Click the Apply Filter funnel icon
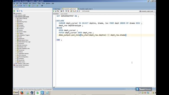 (20, 11)
